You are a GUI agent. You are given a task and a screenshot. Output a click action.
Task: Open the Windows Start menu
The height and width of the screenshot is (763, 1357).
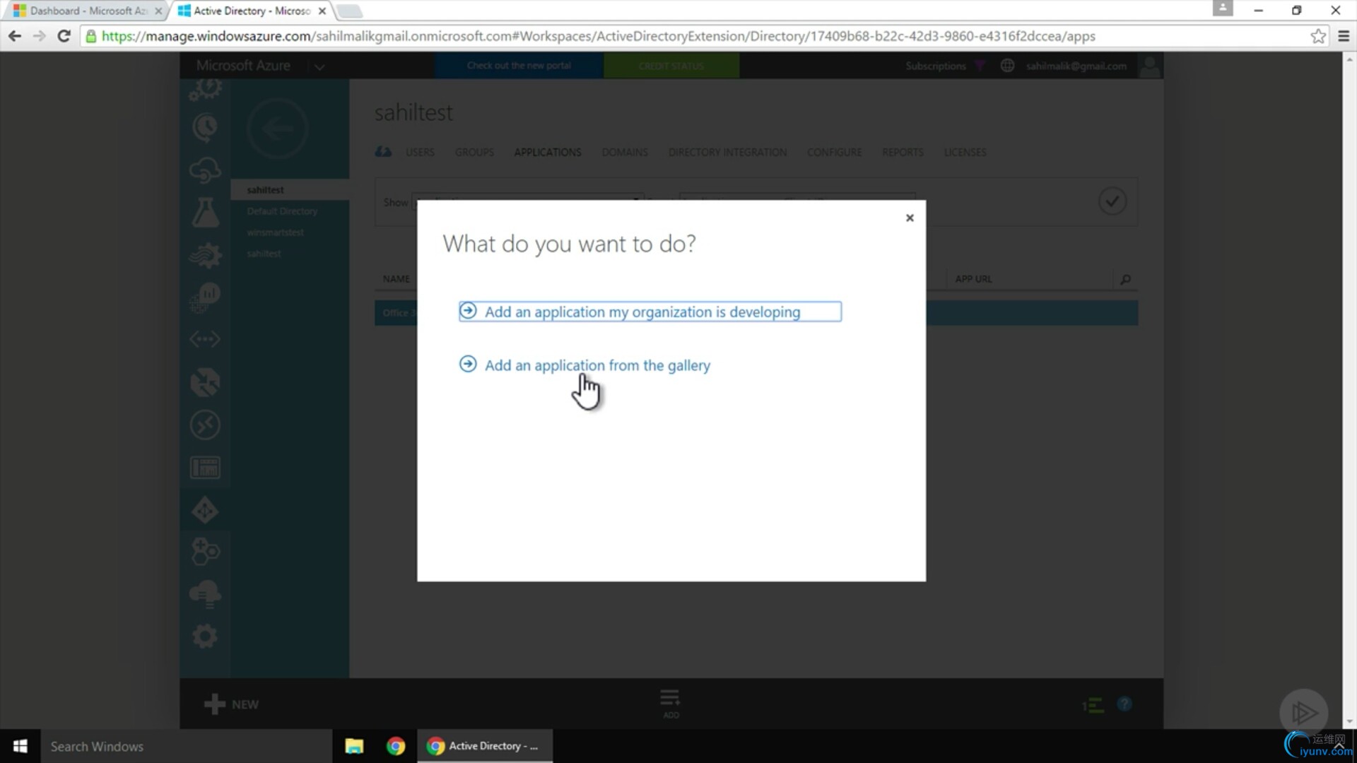point(20,746)
